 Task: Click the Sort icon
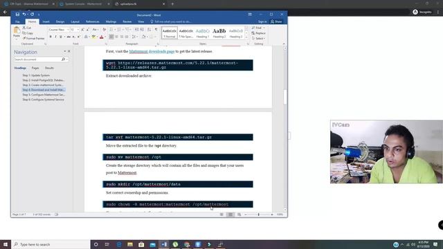[149, 30]
